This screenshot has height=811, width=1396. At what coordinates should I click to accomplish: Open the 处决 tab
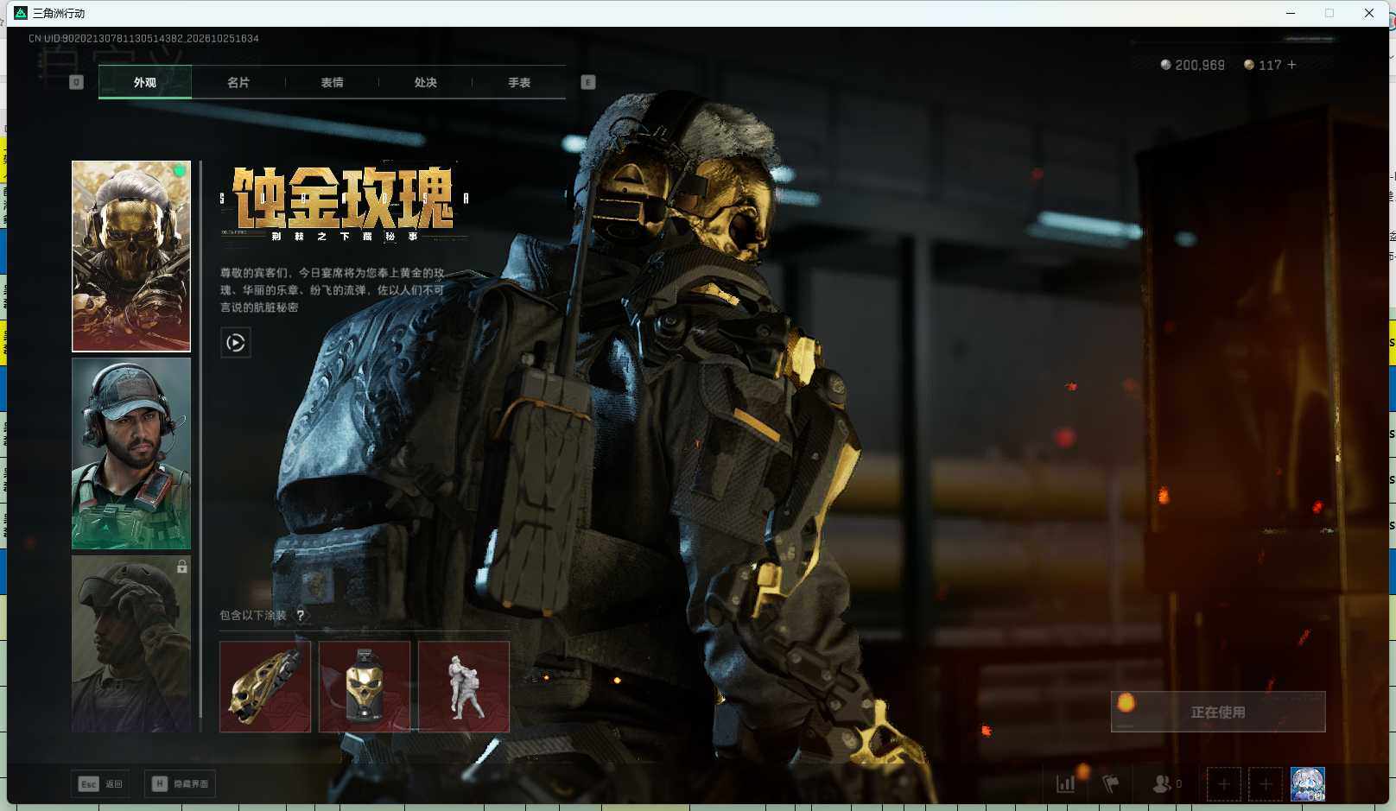[x=425, y=82]
